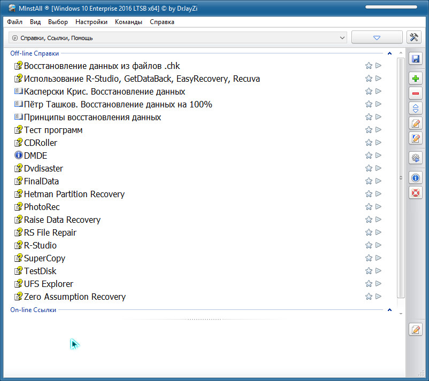Viewport: 429px width, 381px height.
Task: Click the red lifebuoy help icon
Action: pyautogui.click(x=415, y=192)
